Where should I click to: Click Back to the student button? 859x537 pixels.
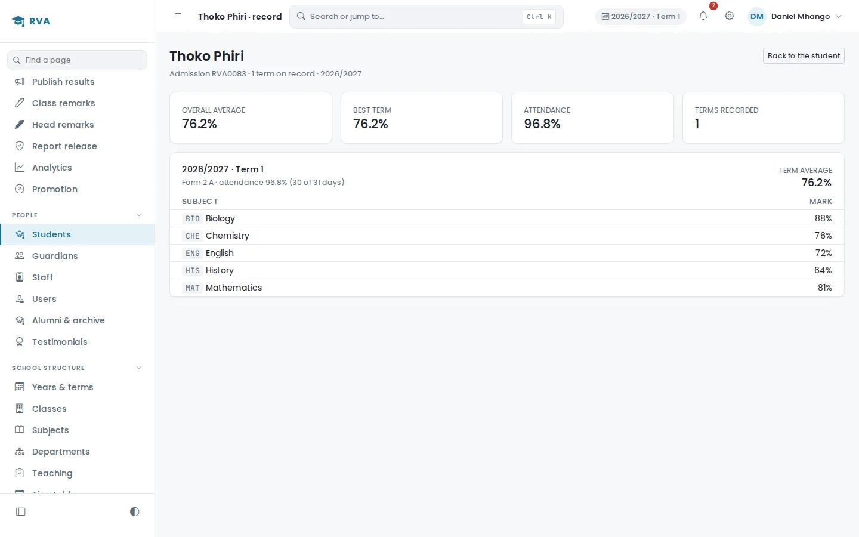(x=804, y=56)
